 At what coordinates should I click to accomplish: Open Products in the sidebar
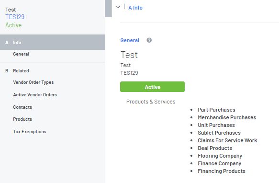tap(22, 119)
